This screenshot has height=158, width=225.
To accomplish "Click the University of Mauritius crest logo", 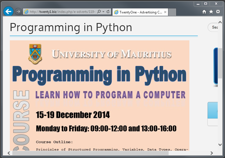I will point(35,54).
